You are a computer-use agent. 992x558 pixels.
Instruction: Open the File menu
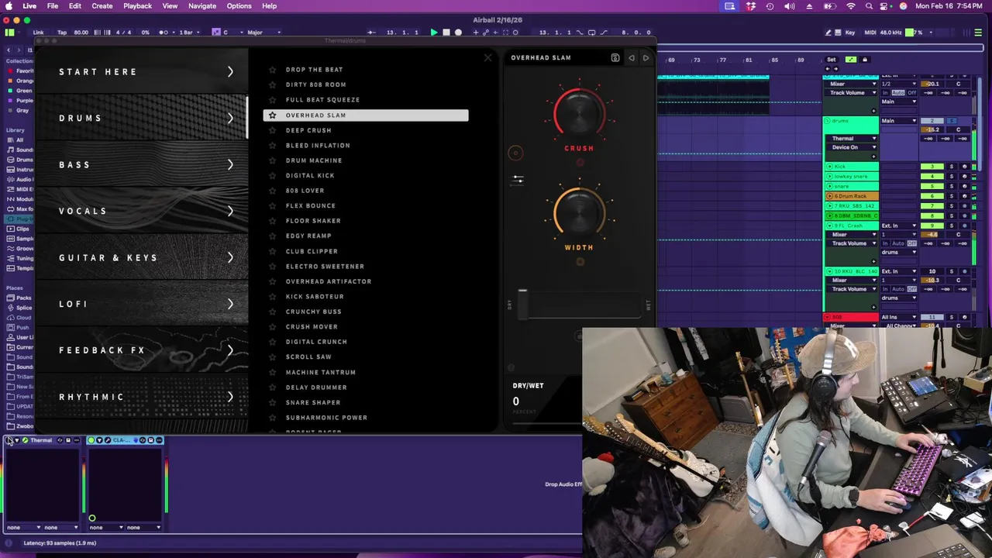coord(53,6)
